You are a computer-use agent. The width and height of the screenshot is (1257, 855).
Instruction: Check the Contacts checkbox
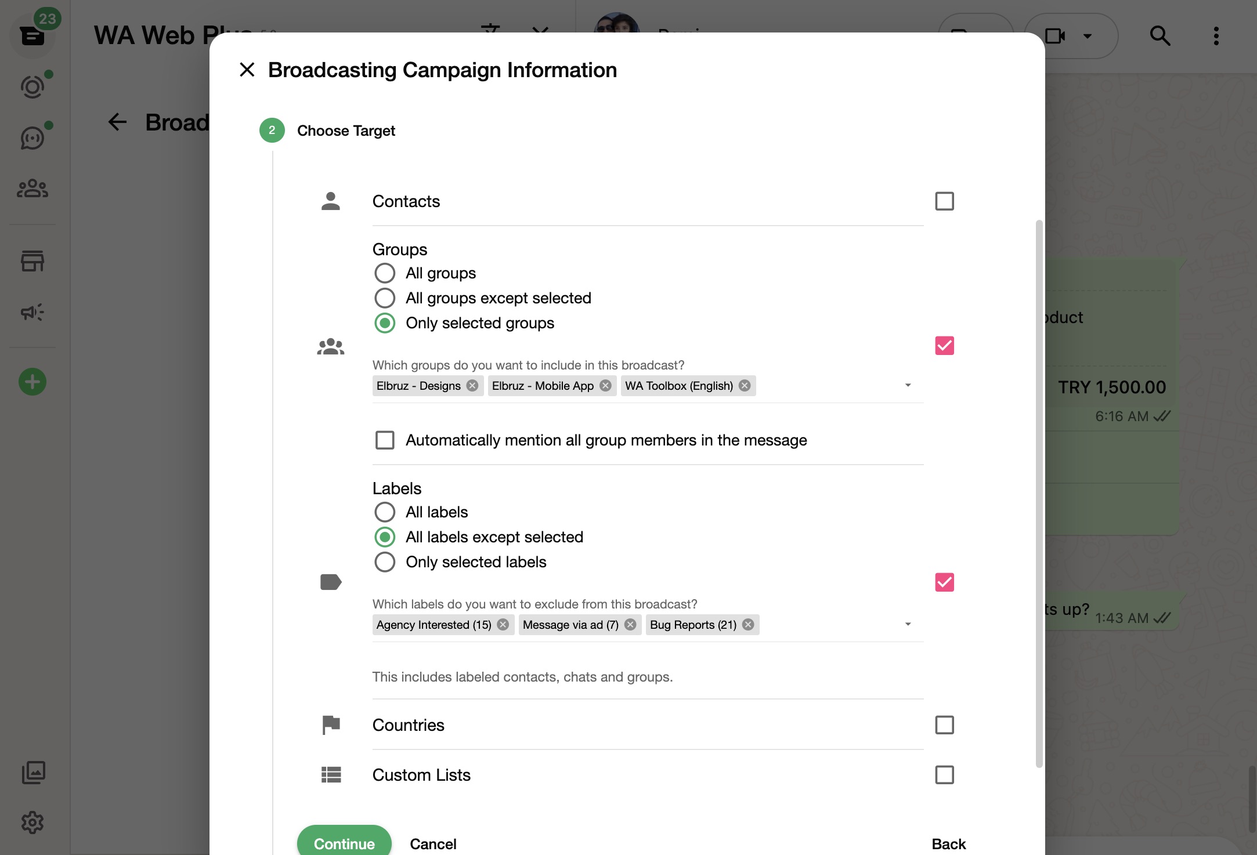(x=944, y=201)
